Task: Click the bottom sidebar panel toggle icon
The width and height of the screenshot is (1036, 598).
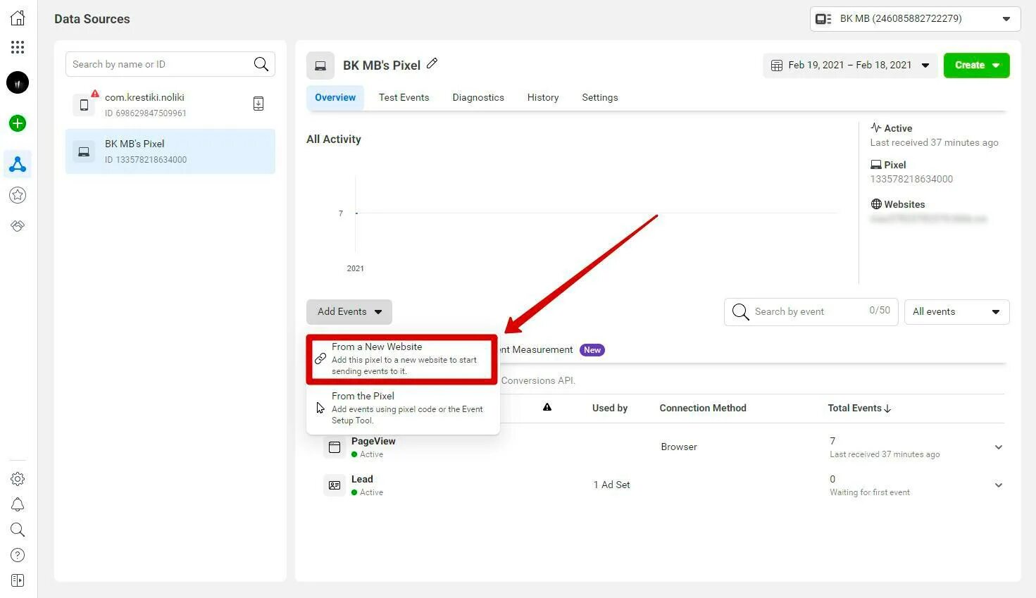Action: click(x=18, y=580)
